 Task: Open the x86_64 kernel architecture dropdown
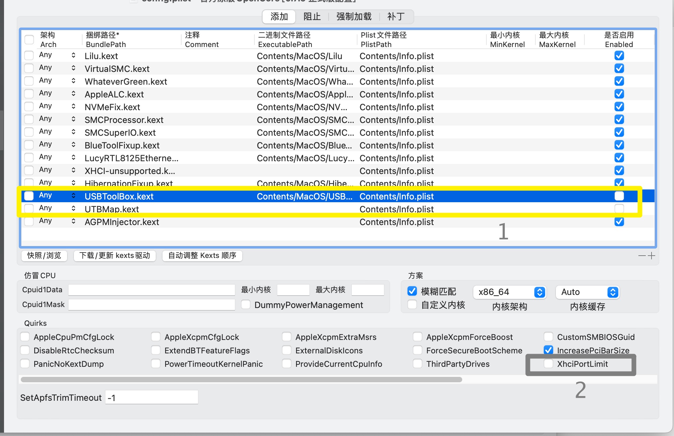(x=510, y=292)
